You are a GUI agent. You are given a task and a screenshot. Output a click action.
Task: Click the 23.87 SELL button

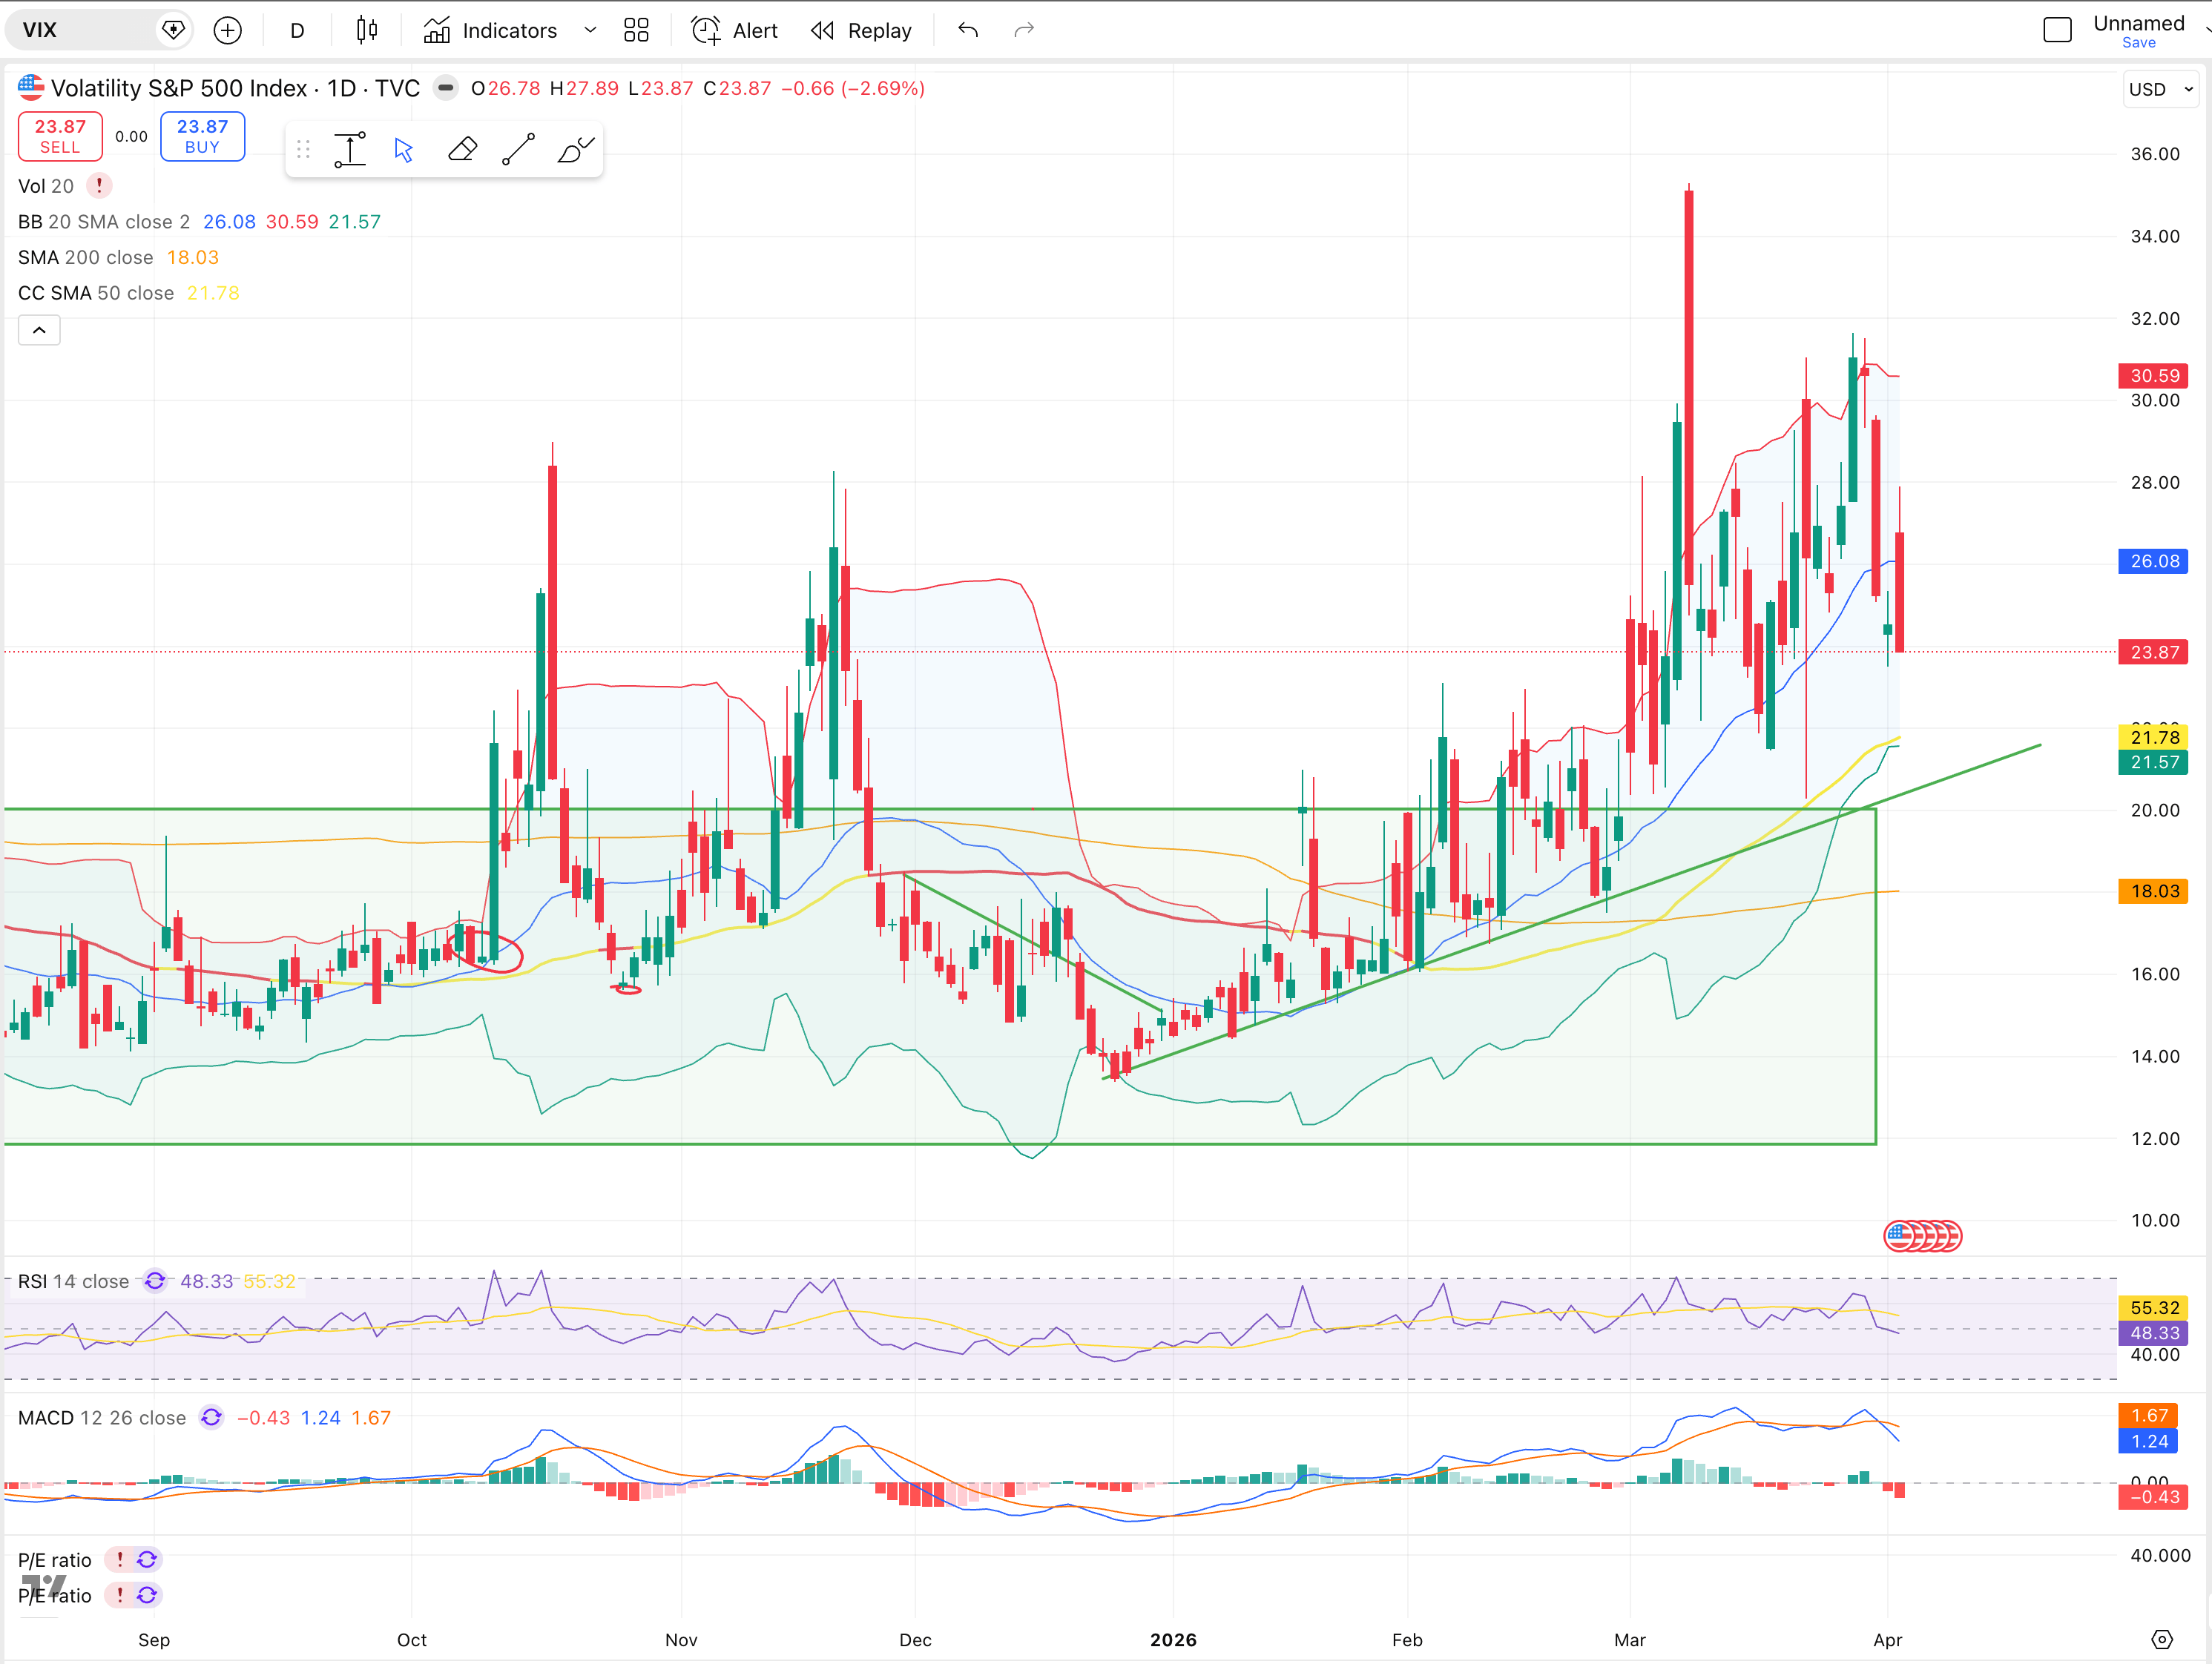(60, 136)
